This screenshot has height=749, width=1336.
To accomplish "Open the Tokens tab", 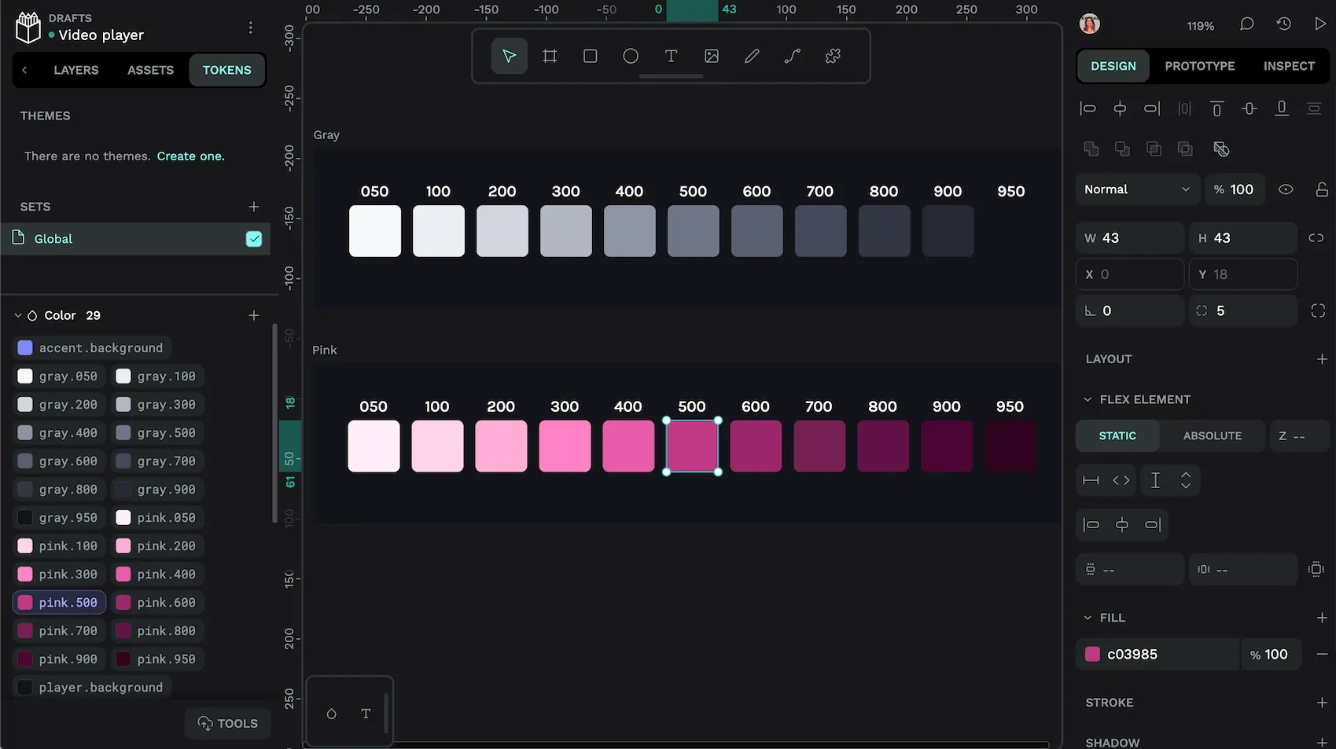I will pos(226,70).
